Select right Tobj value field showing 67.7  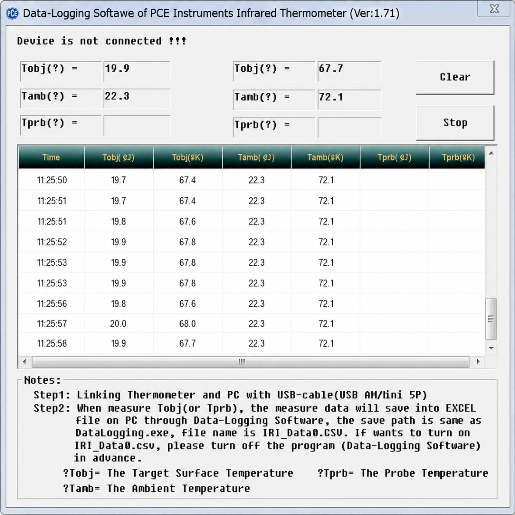tap(349, 71)
